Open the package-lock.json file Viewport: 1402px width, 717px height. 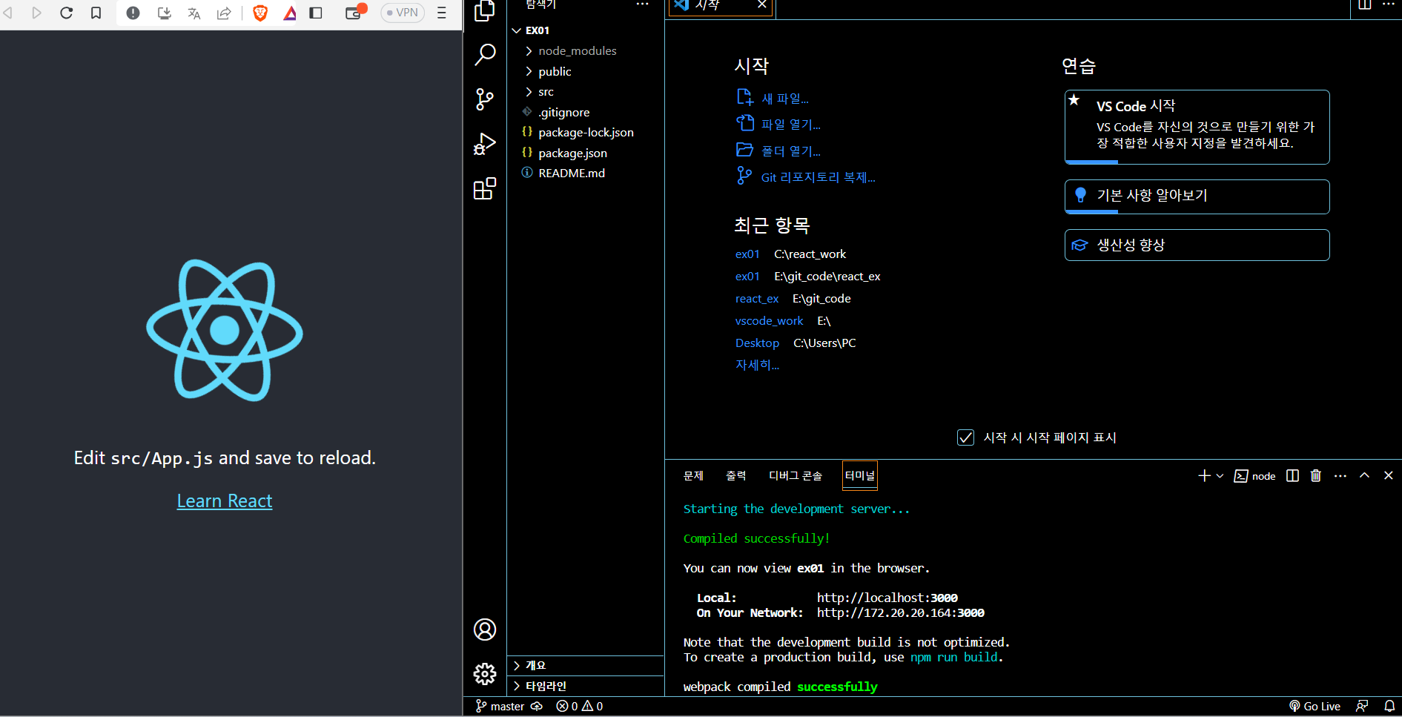click(x=586, y=132)
